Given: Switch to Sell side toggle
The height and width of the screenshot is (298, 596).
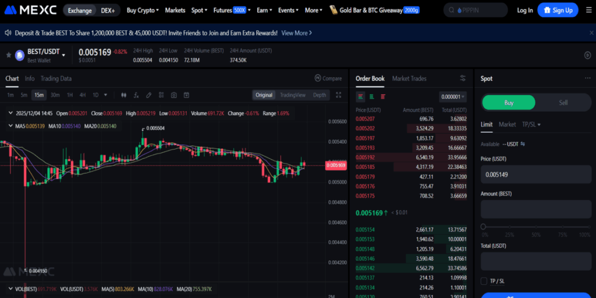Looking at the screenshot, I should (x=563, y=102).
